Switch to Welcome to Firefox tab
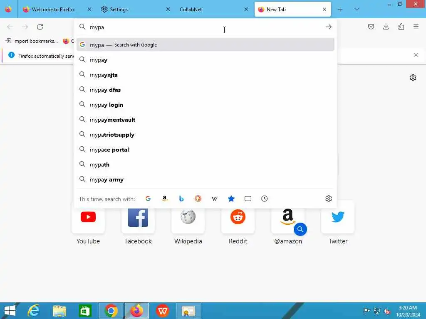This screenshot has height=319, width=426. (x=57, y=10)
